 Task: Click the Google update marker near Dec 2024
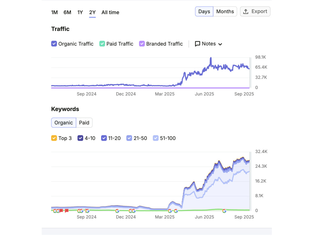[x=117, y=211]
